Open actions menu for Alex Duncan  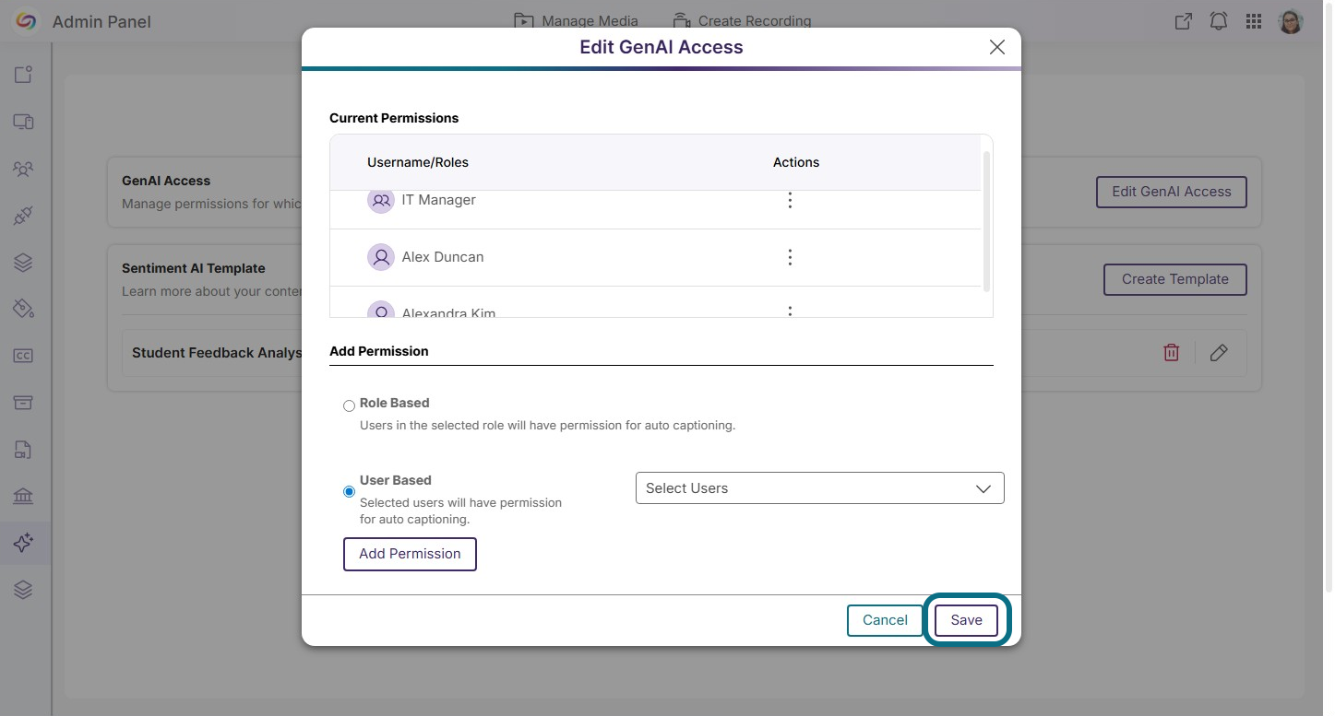(x=790, y=257)
